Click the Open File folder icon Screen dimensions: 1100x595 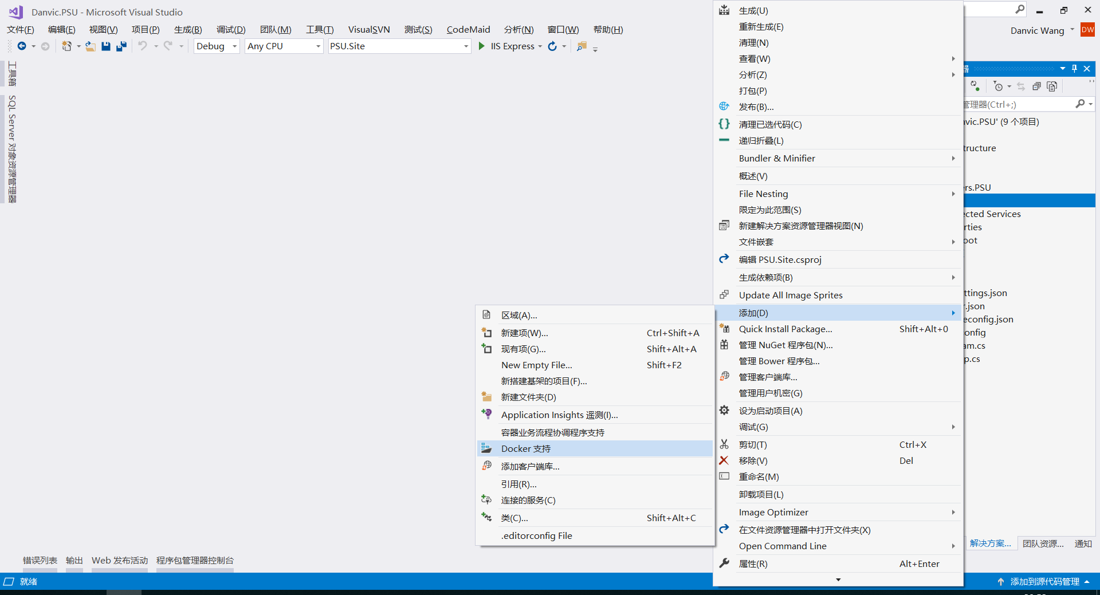coord(91,46)
